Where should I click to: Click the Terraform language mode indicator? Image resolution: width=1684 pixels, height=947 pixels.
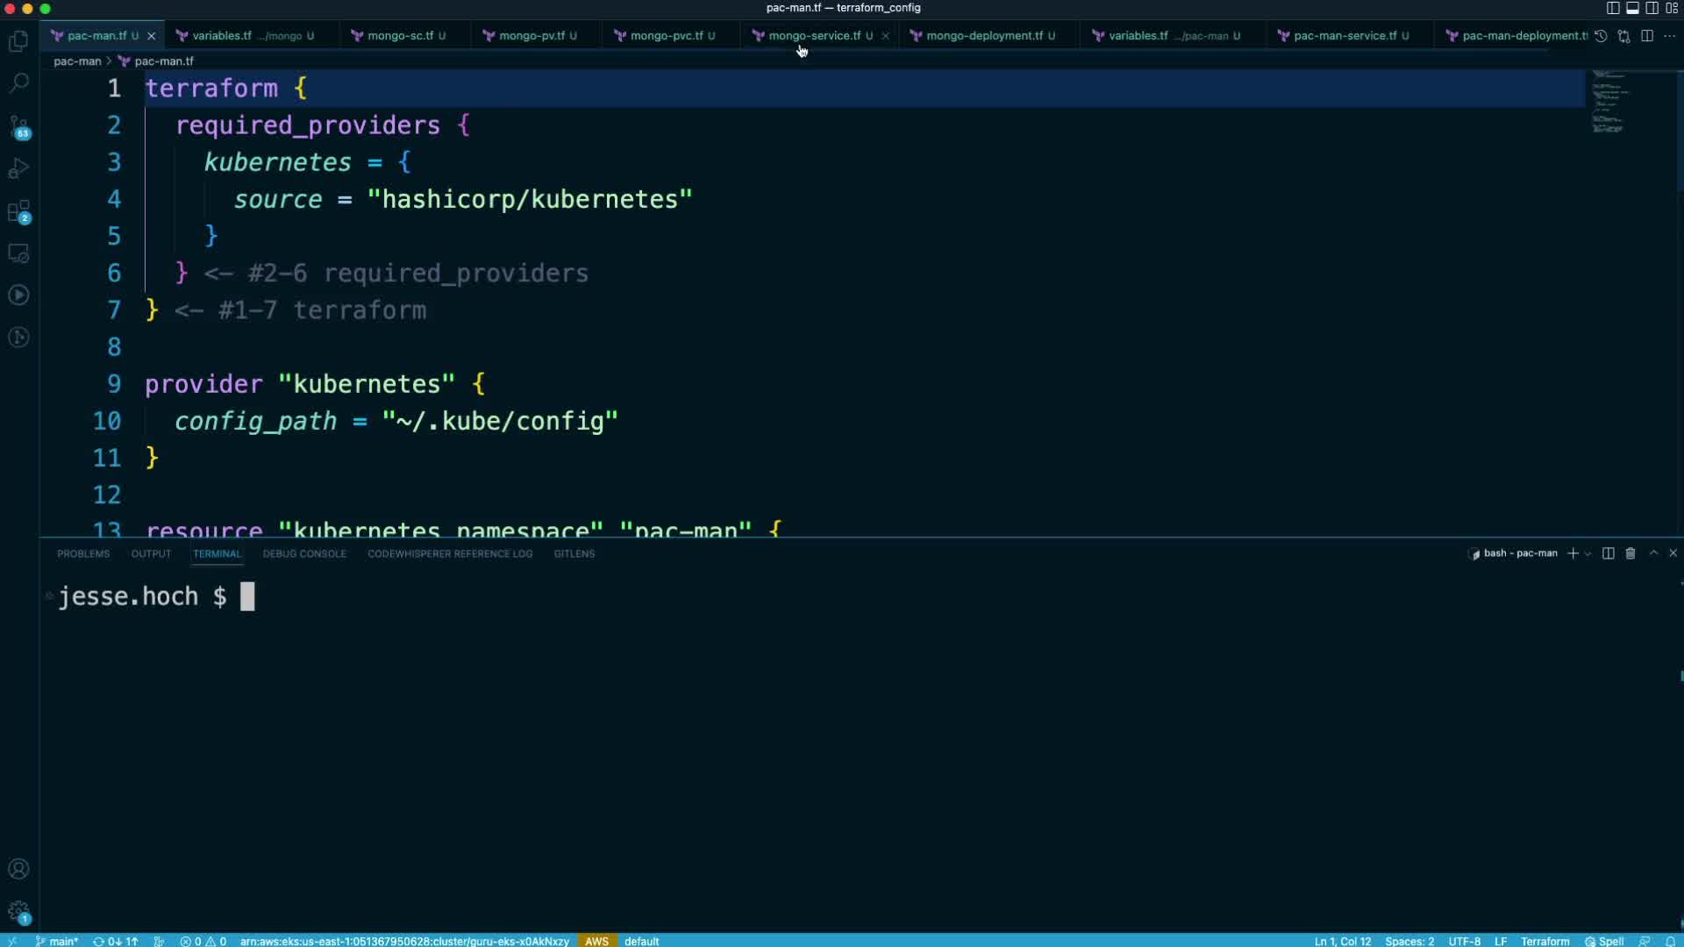(1545, 941)
